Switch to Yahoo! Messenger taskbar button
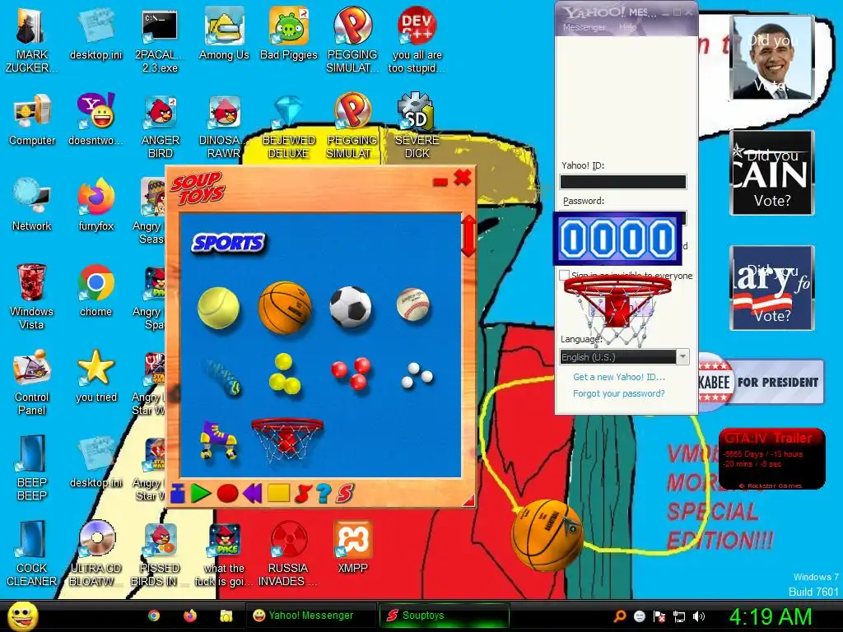 point(310,616)
